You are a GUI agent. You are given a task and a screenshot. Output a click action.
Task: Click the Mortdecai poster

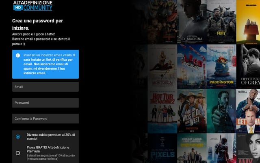click(x=162, y=66)
